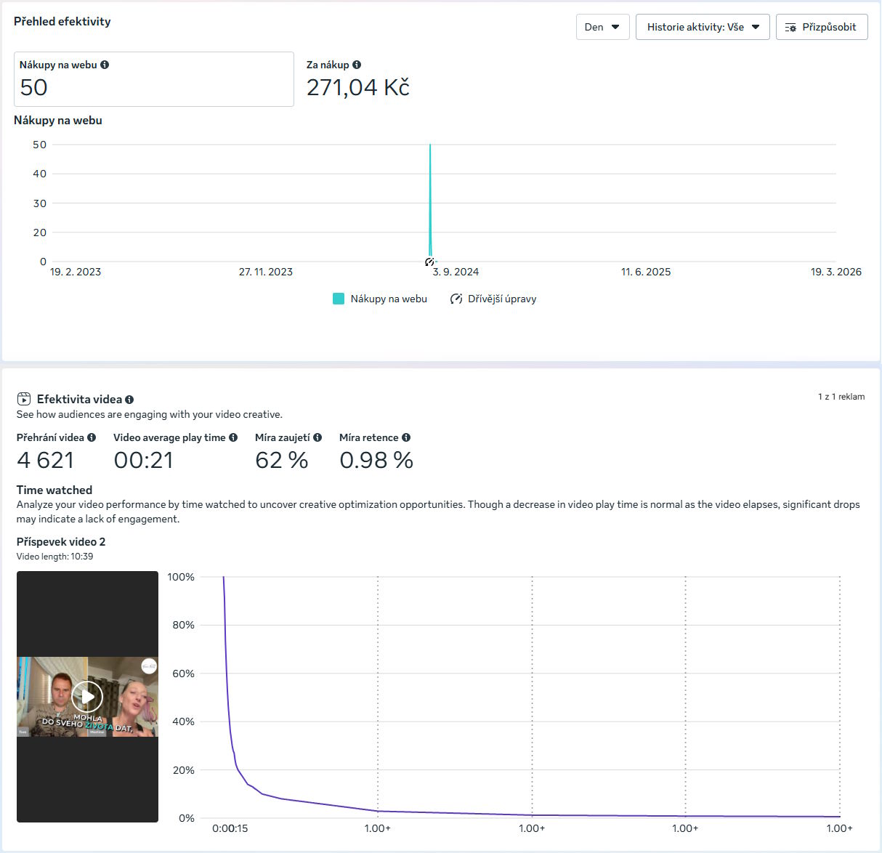Open the Den interval dropdown

click(x=602, y=27)
